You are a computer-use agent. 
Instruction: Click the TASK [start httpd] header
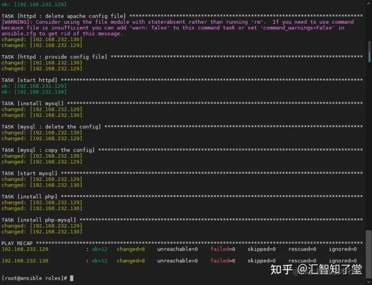click(29, 80)
